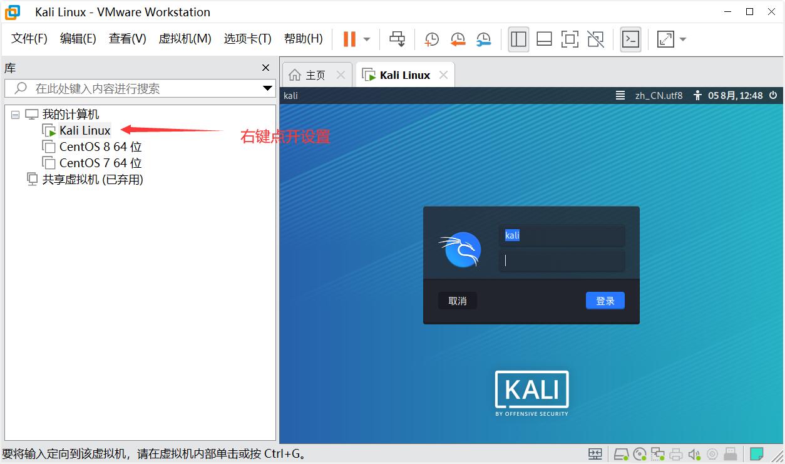Click the CD/DVD drive status icon
The width and height of the screenshot is (785, 464).
[640, 453]
